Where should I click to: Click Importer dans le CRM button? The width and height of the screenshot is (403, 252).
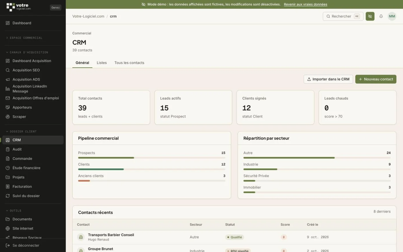[328, 79]
